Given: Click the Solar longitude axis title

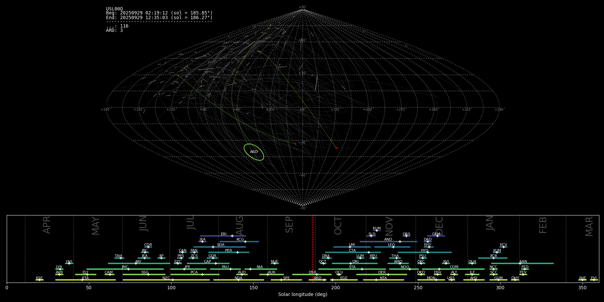Looking at the screenshot, I should [303, 295].
